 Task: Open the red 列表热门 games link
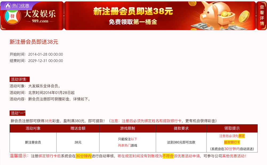click(124, 146)
